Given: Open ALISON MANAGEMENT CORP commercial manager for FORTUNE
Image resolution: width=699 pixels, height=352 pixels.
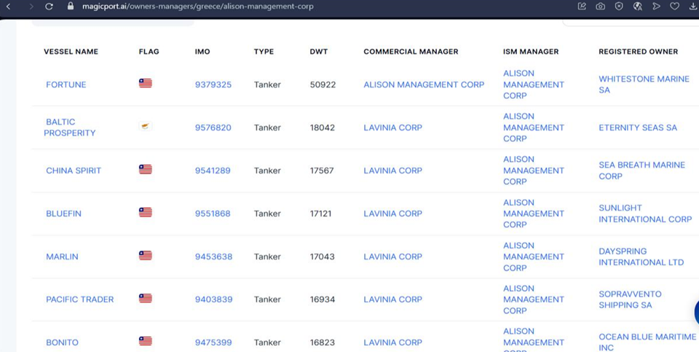Looking at the screenshot, I should (424, 85).
